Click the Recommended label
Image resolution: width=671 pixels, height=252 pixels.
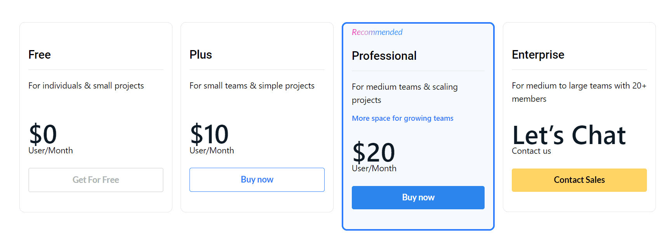377,32
